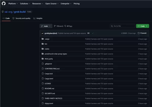The height and width of the screenshot is (107, 152).
Task: Click the README.md file icon
Action: (x=43, y=88)
